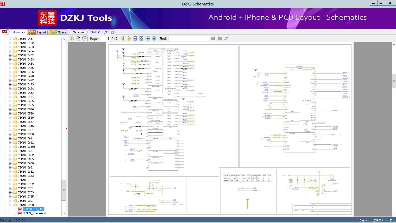Viewport: 396px width, 223px height.
Task: Zoom in with the plus icon
Action: click(154, 38)
